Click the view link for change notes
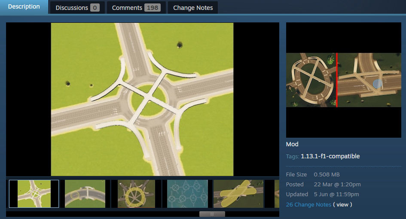 342,204
